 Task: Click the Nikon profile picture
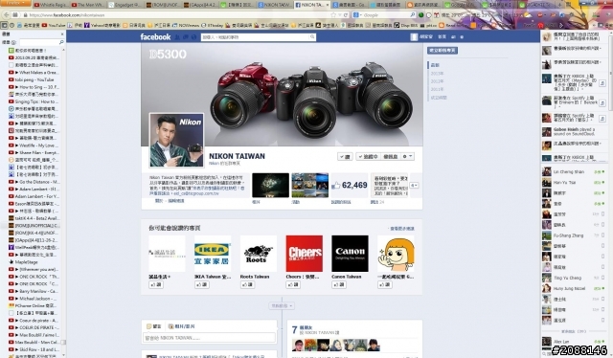(x=176, y=141)
